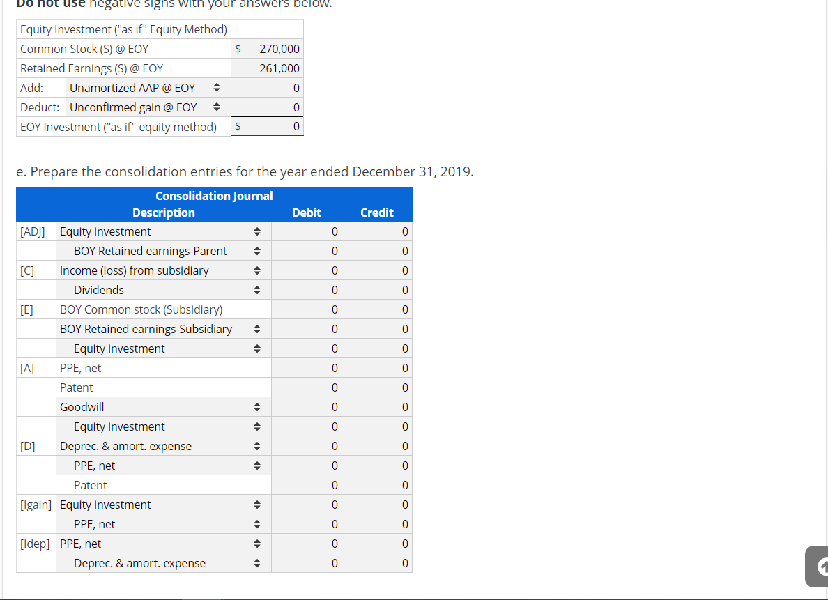The width and height of the screenshot is (828, 600).
Task: Open the [ADJ] Equity investment dropdown
Action: pos(164,231)
